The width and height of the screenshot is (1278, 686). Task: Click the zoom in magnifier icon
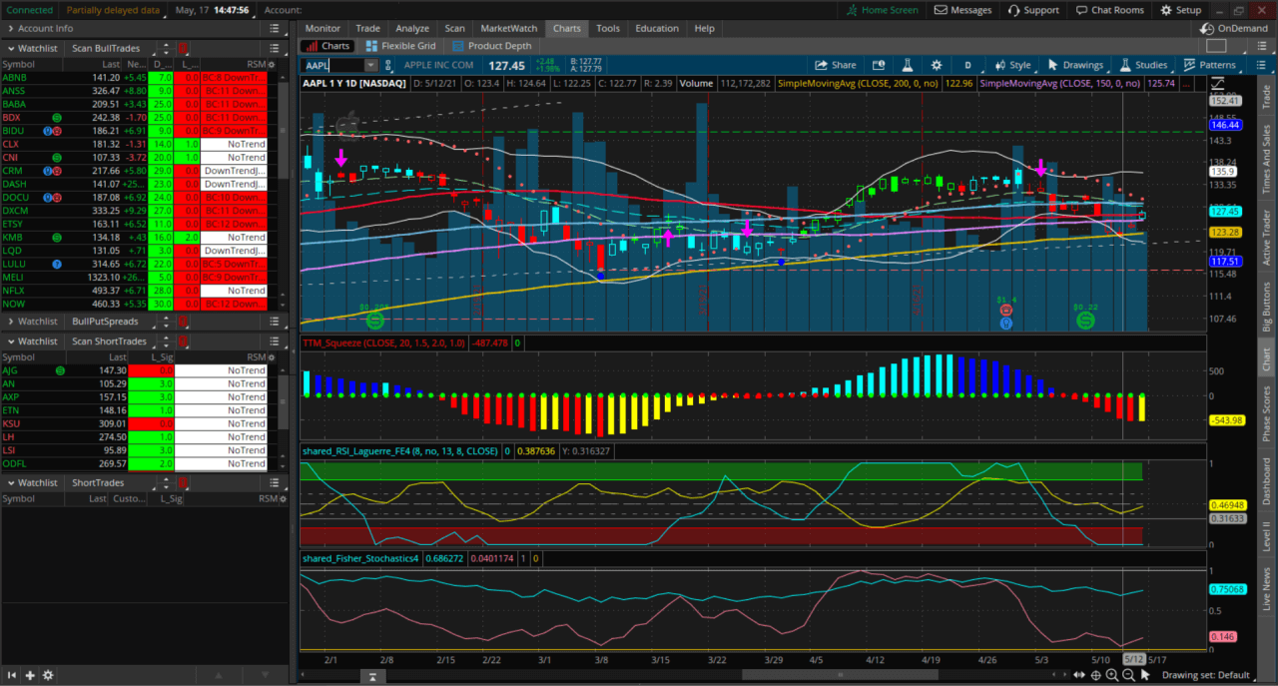1112,675
